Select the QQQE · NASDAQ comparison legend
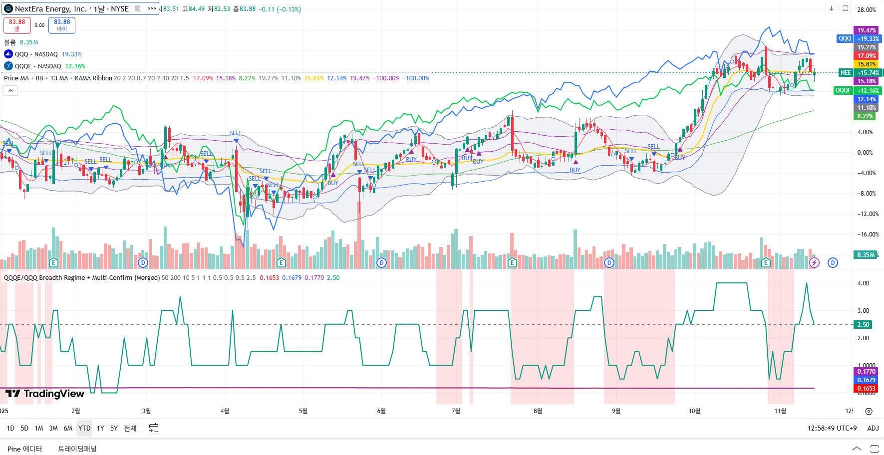884x455 pixels. [x=38, y=66]
